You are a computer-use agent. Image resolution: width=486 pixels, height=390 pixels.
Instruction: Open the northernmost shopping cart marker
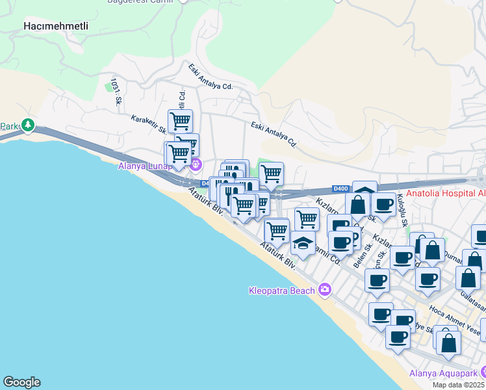pyautogui.click(x=180, y=120)
